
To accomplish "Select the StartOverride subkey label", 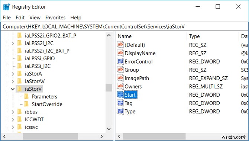I will (x=47, y=104).
